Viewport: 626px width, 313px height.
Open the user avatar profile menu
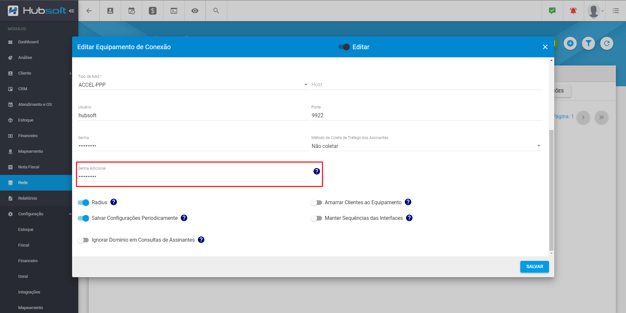[595, 11]
